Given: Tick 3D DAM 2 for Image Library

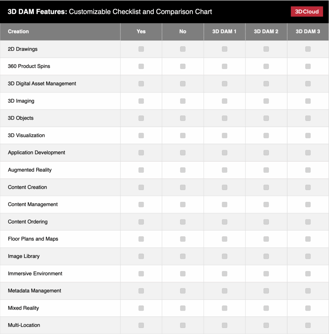Looking at the screenshot, I should [x=266, y=256].
